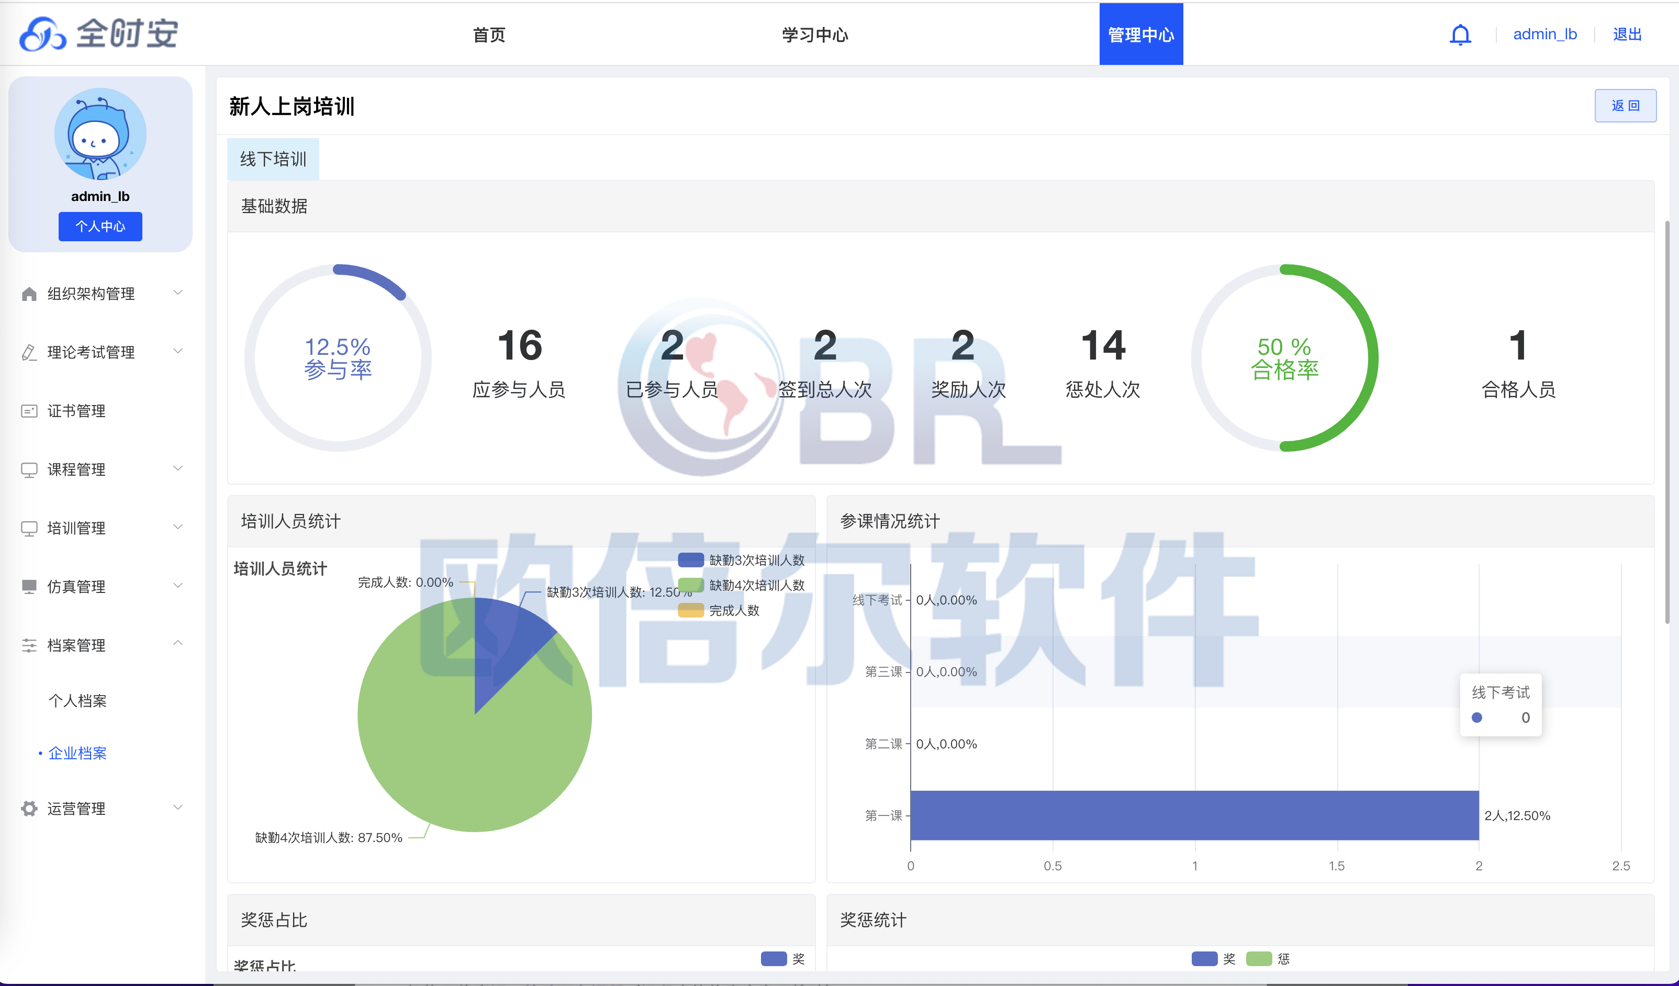Select the 线下培训 tab
The height and width of the screenshot is (986, 1679).
coord(273,159)
